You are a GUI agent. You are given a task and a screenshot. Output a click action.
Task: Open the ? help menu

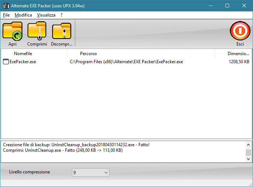tap(61, 15)
